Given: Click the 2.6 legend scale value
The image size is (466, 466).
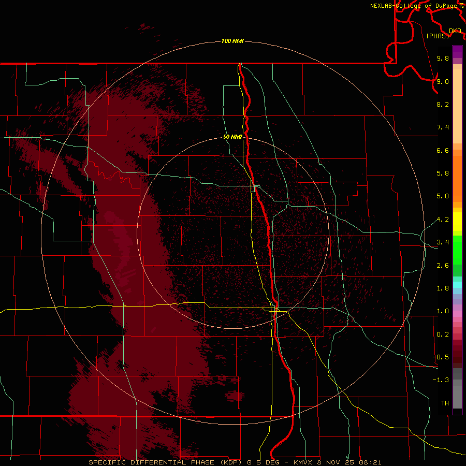Looking at the screenshot, I should pos(443,266).
